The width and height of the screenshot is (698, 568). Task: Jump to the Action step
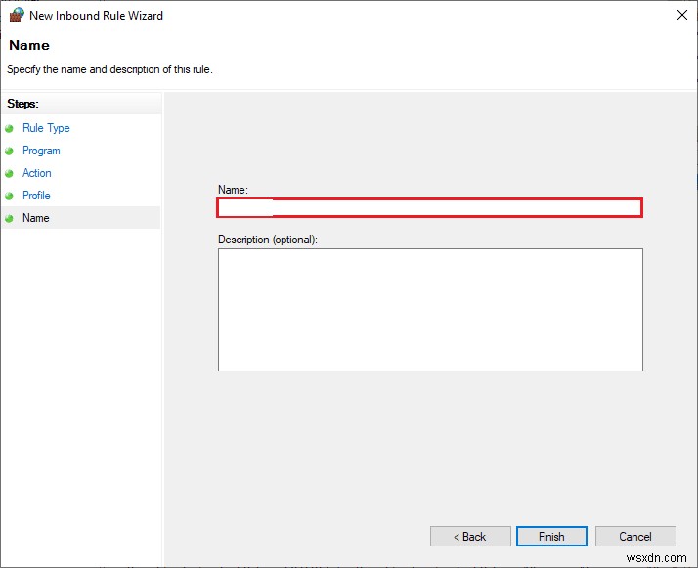point(37,173)
